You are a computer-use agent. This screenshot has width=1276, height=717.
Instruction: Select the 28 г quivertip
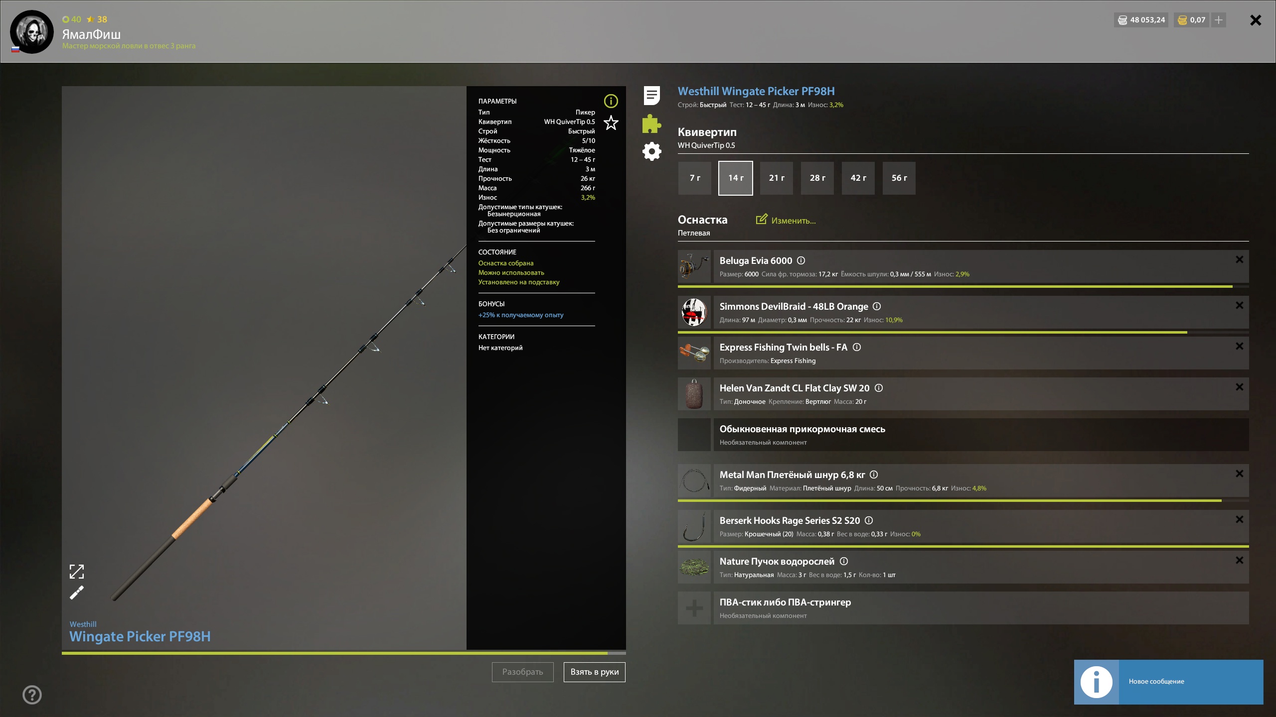click(x=817, y=178)
